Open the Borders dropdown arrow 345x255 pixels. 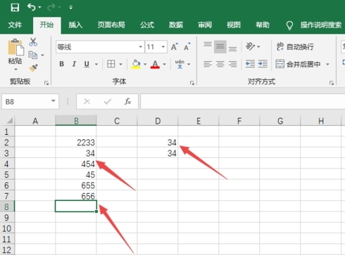click(120, 64)
